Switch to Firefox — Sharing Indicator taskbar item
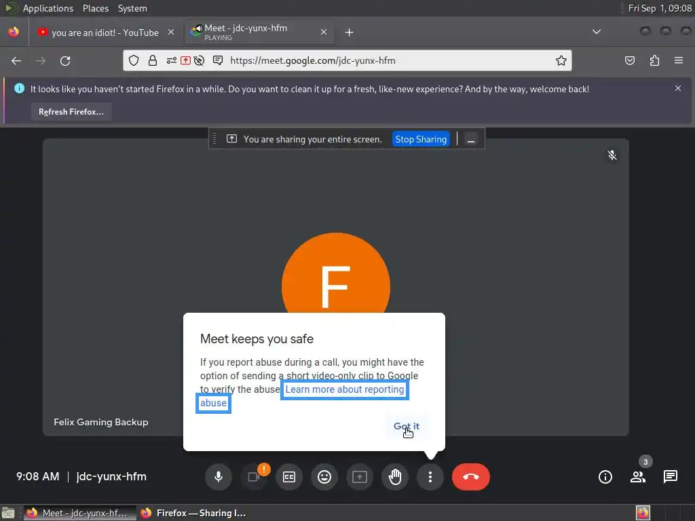Viewport: 695px width, 521px height. click(x=193, y=513)
